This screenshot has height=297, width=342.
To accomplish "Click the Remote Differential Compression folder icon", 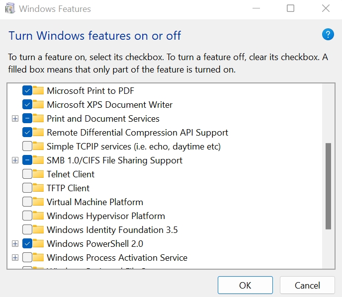I will (x=38, y=132).
